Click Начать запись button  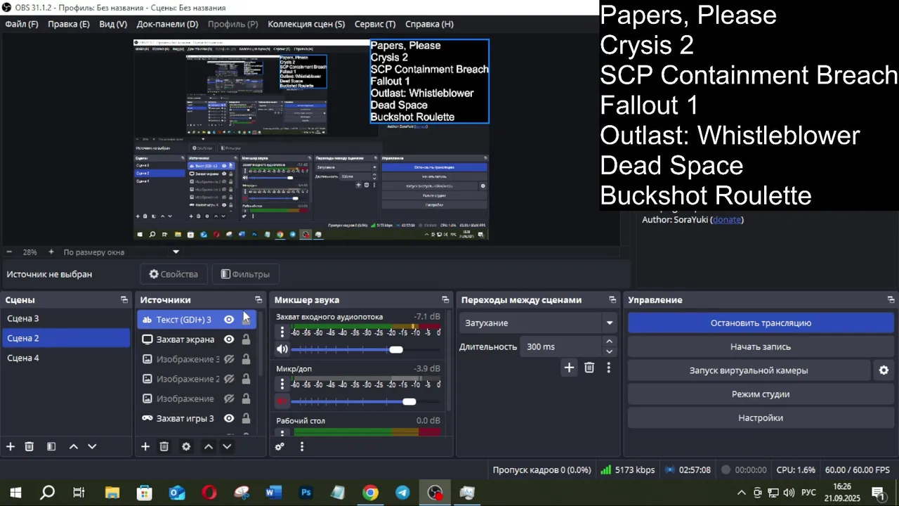click(761, 346)
